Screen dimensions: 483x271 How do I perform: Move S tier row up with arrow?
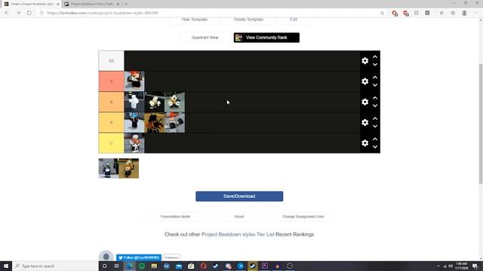click(x=375, y=78)
